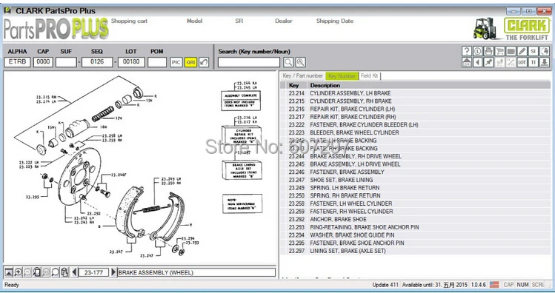Open the Field Kit tab
This screenshot has width=555, height=293.
tap(370, 76)
